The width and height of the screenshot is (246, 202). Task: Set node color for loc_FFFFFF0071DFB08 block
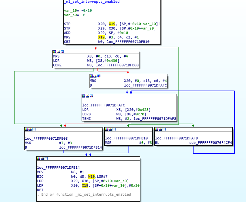pyautogui.click(x=26, y=129)
